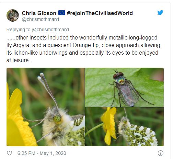The height and width of the screenshot is (159, 174).
Task: Like the tweet with the heart icon
Action: click(x=9, y=153)
